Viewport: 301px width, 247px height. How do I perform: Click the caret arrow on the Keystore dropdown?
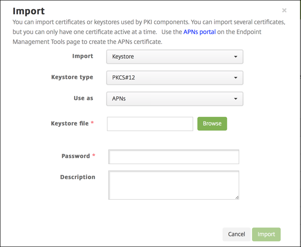pyautogui.click(x=236, y=56)
